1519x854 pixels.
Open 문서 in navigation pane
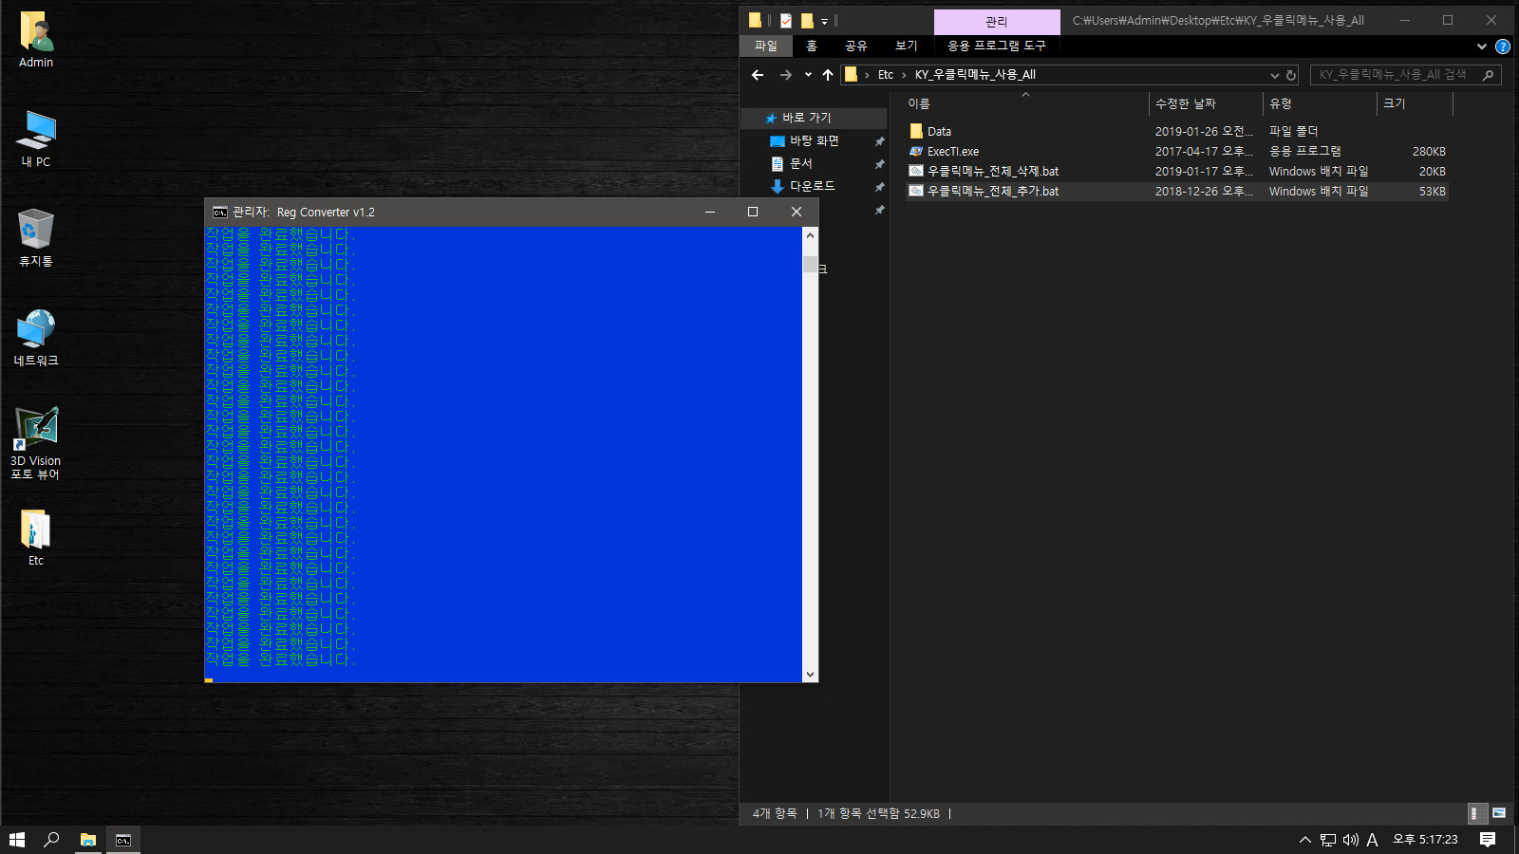tap(801, 163)
